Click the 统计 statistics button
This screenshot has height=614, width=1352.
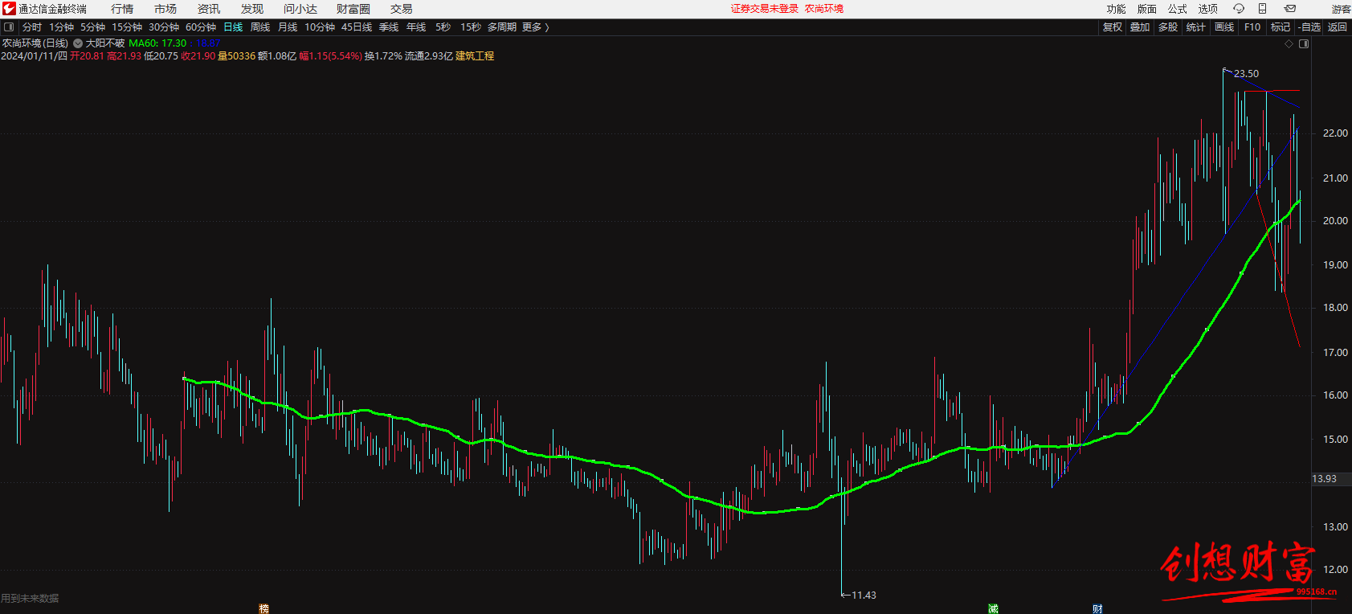click(1196, 27)
